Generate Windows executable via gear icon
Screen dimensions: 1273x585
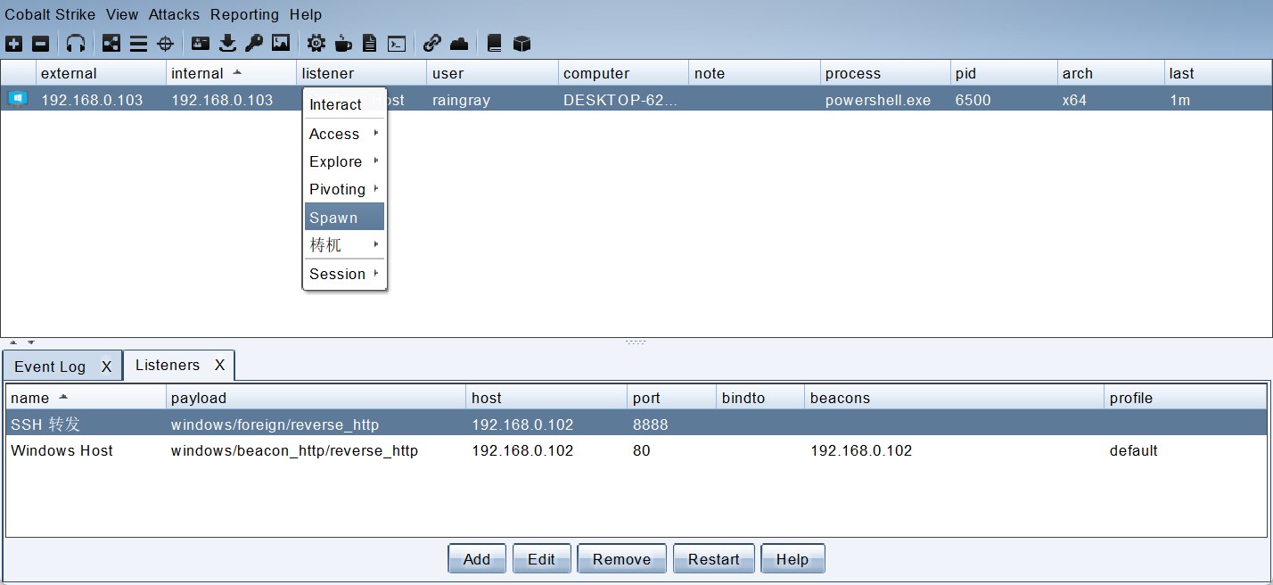click(316, 43)
